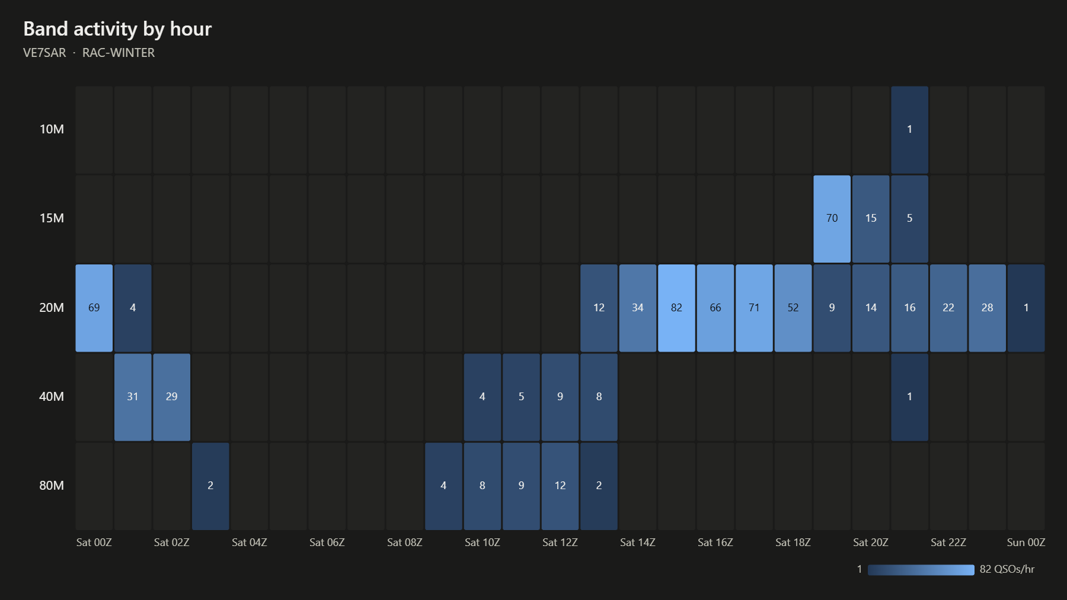Select the 80M cell showing 12
1067x600 pixels.
click(560, 486)
